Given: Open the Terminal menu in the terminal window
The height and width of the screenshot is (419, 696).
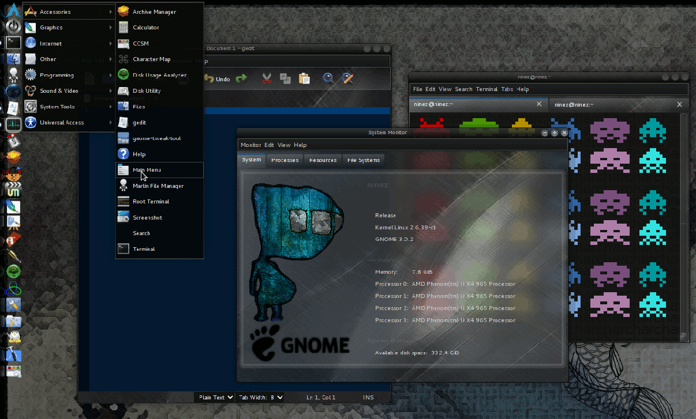Looking at the screenshot, I should (487, 89).
